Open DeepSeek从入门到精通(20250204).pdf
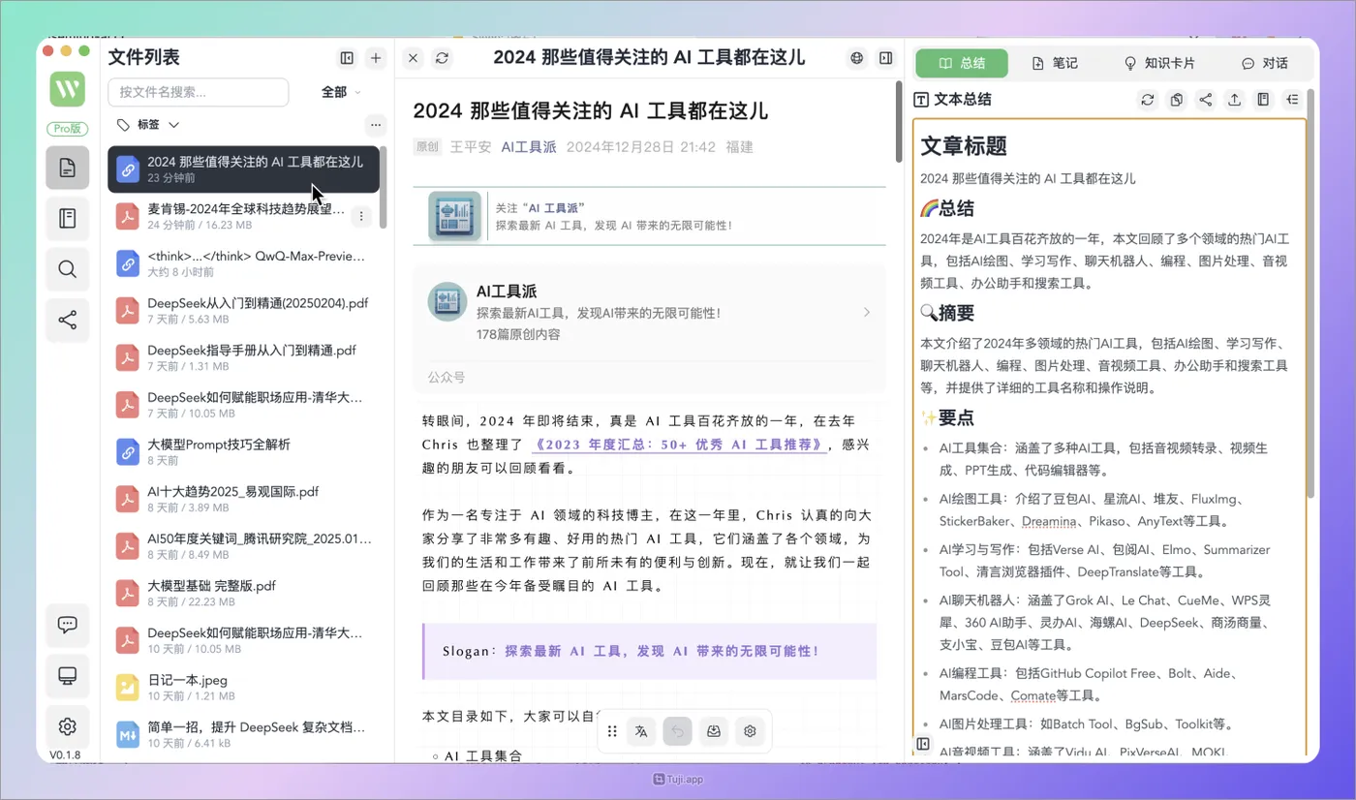Screen dimensions: 1356x800 (243, 310)
